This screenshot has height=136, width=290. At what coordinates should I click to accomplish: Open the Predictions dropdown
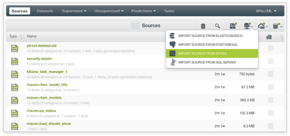(x=144, y=11)
